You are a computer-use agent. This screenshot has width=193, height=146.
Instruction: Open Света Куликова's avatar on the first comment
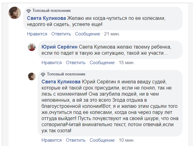(x=14, y=13)
